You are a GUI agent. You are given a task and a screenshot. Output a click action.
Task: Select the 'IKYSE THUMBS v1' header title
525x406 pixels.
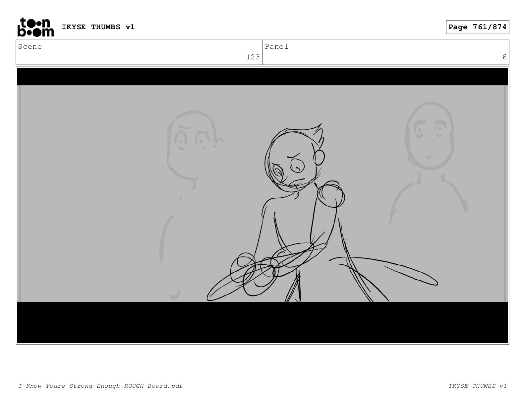tap(98, 27)
